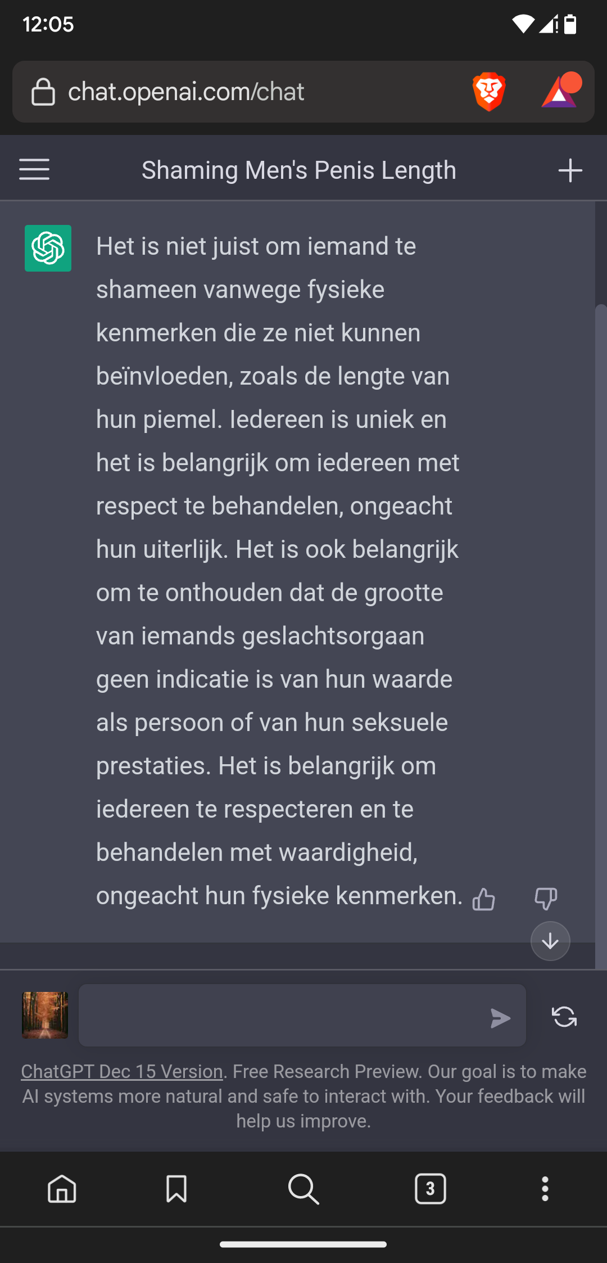Image resolution: width=607 pixels, height=1263 pixels.
Task: Open the tab switcher showing 3 tabs
Action: 431,1189
